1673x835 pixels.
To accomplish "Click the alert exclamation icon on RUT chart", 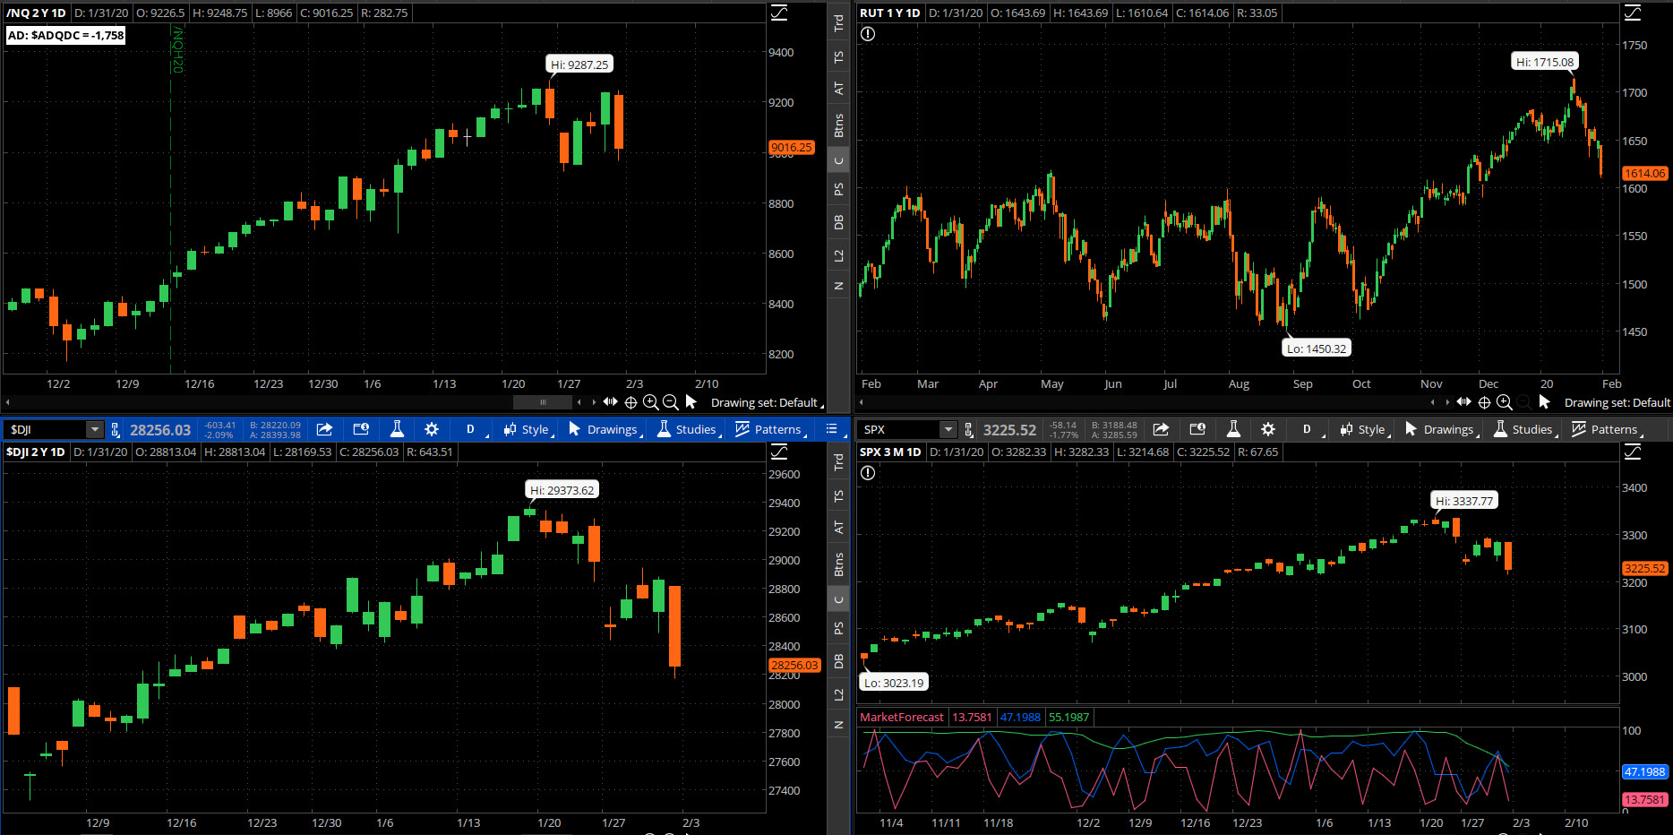I will tap(868, 34).
